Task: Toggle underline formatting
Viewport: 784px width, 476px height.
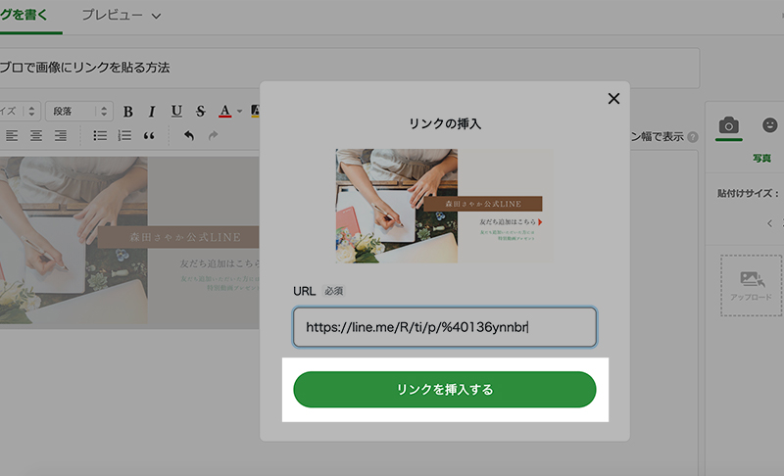Action: point(176,112)
